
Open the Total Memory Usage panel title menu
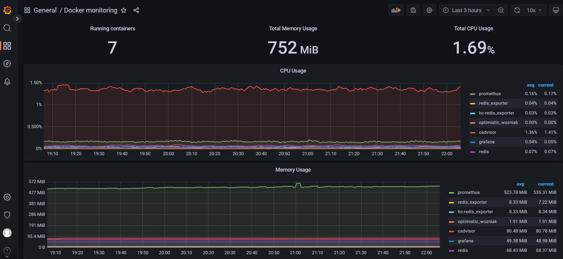click(293, 29)
